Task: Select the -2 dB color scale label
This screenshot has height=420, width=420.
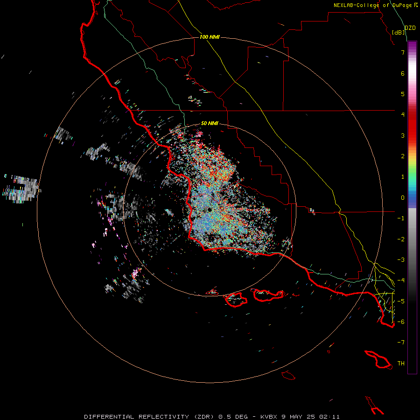Action: coord(401,239)
